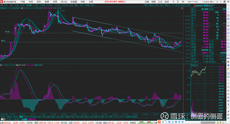
Task: Click the 标记 toolbar button
Action: [177, 5]
